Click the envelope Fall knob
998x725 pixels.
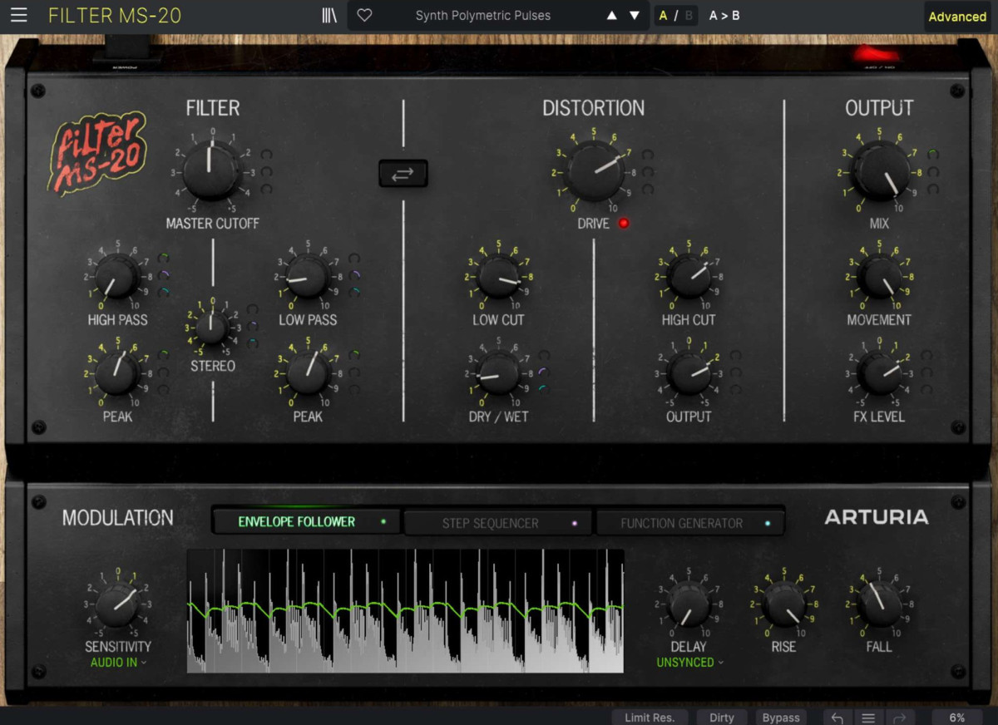[x=879, y=604]
